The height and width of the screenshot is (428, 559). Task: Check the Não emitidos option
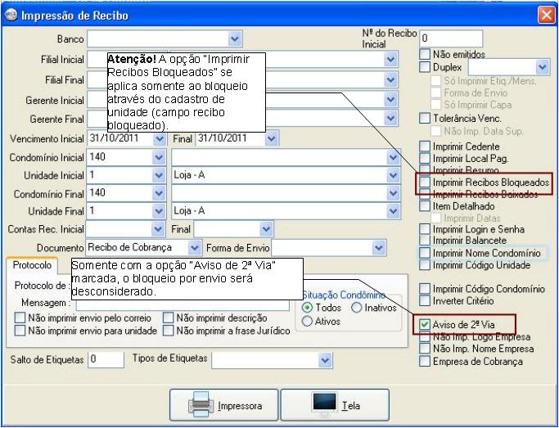coord(425,54)
